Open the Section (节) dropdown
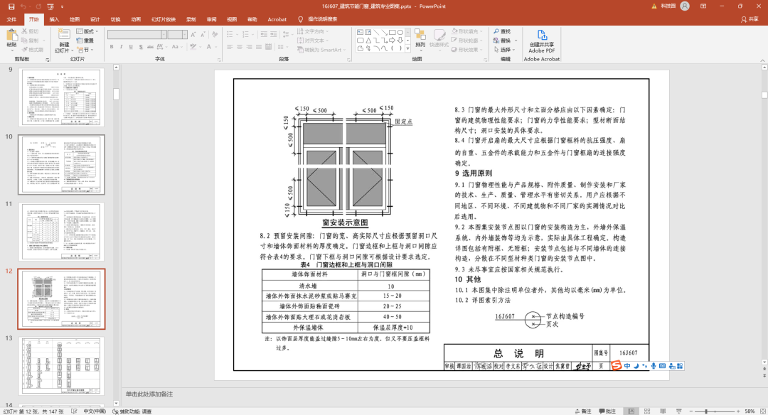The image size is (768, 415). click(85, 50)
